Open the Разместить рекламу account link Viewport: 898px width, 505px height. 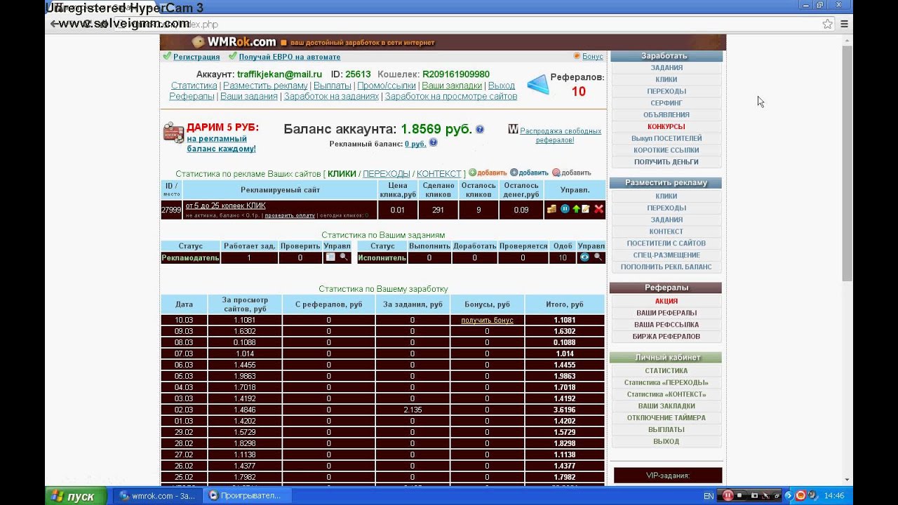pyautogui.click(x=265, y=86)
